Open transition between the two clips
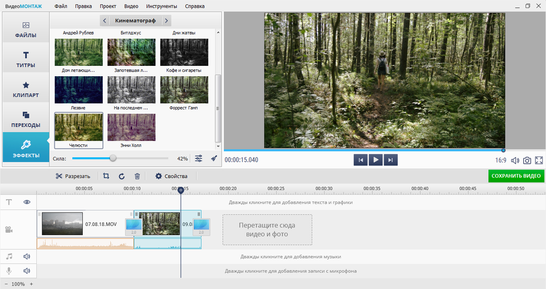546x289 pixels. tap(134, 227)
